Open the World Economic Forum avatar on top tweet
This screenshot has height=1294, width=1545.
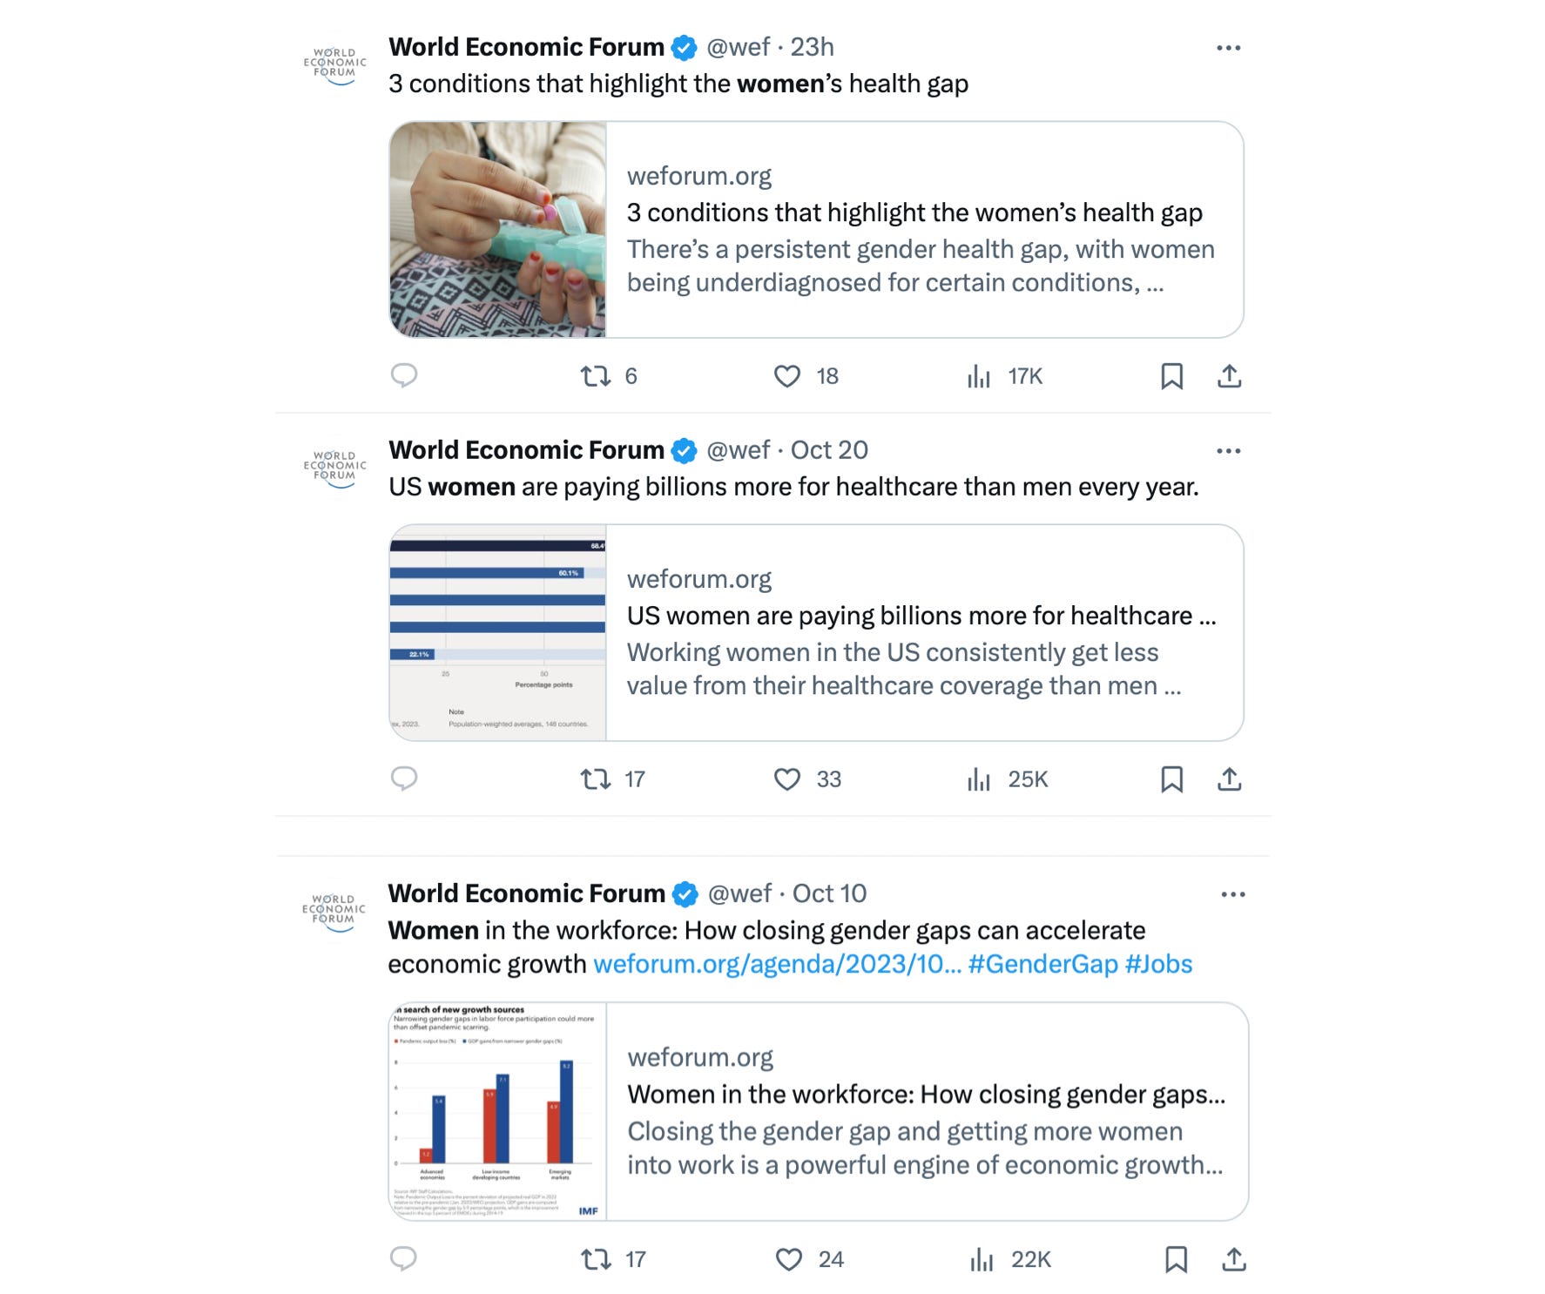pos(335,64)
